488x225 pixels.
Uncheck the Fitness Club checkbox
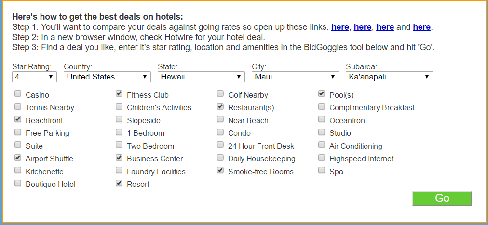click(x=119, y=94)
